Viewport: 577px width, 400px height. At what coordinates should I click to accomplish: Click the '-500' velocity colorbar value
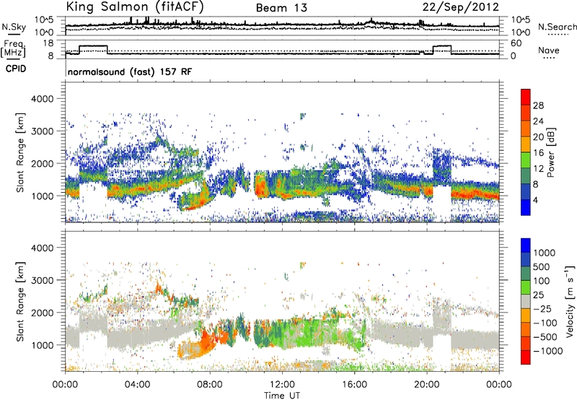(x=545, y=337)
